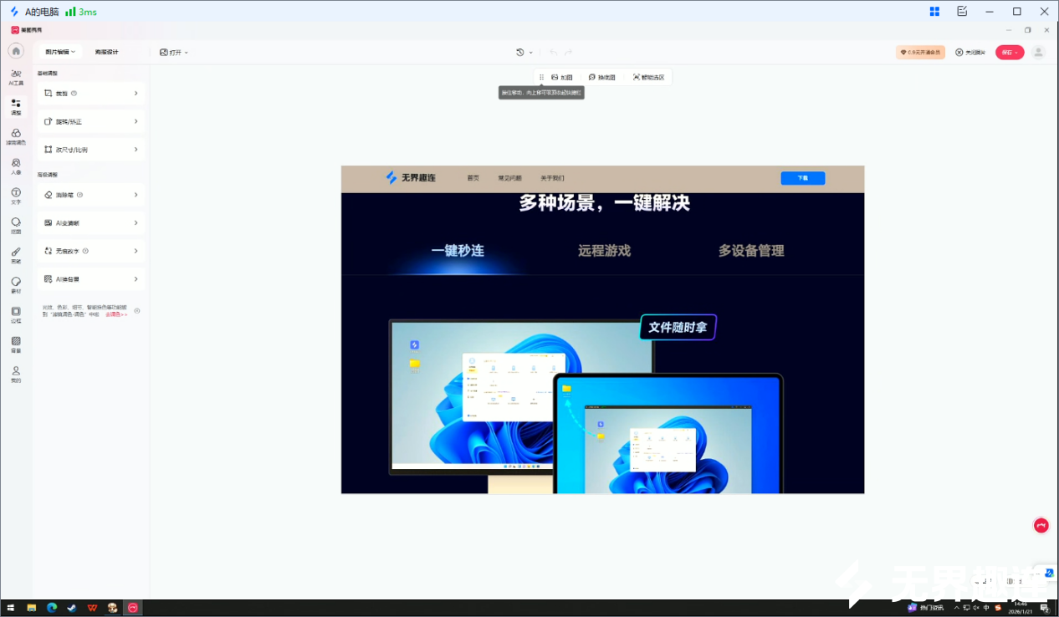Open the 文字 text tool
The image size is (1059, 617).
click(15, 196)
